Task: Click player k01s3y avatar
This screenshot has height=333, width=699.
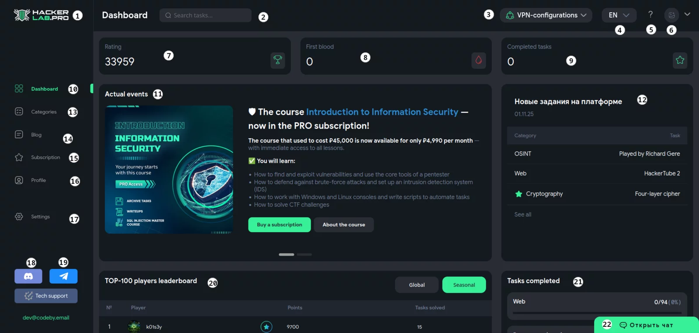Action: [x=134, y=326]
